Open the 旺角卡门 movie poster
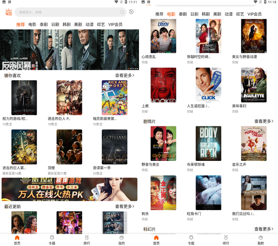This screenshot has height=246, width=278. [208, 193]
